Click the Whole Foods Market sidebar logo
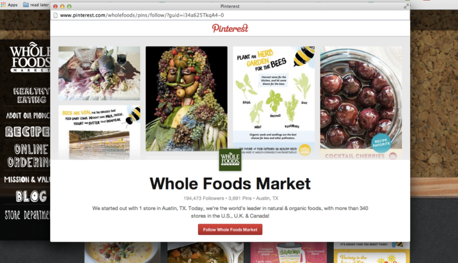Screen dimensions: 458x263 30,57
